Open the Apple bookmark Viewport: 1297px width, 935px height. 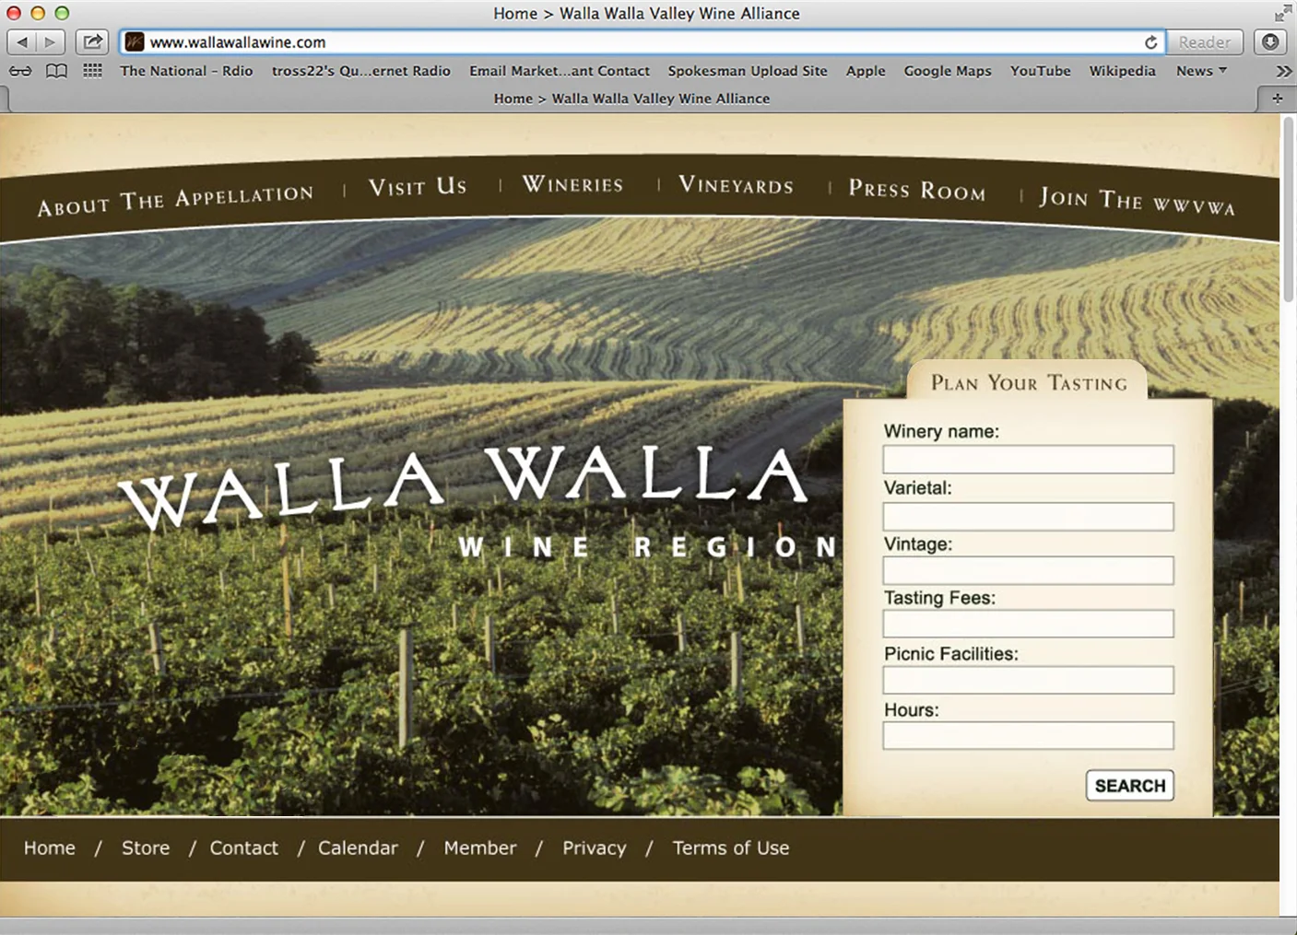866,71
